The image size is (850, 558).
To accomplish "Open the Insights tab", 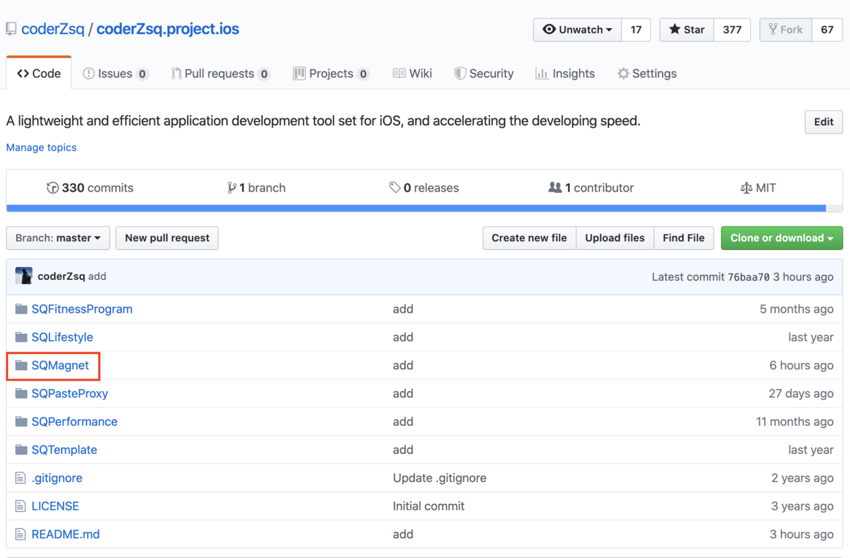I will (565, 73).
